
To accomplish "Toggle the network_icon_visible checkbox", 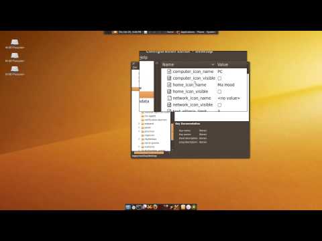I will (219, 105).
